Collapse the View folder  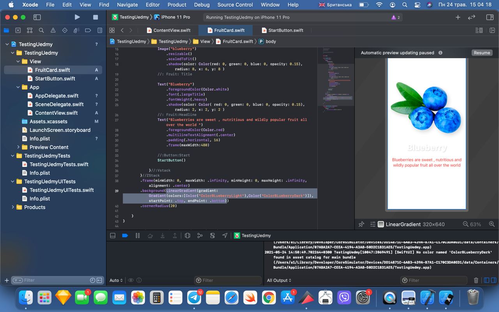18,61
